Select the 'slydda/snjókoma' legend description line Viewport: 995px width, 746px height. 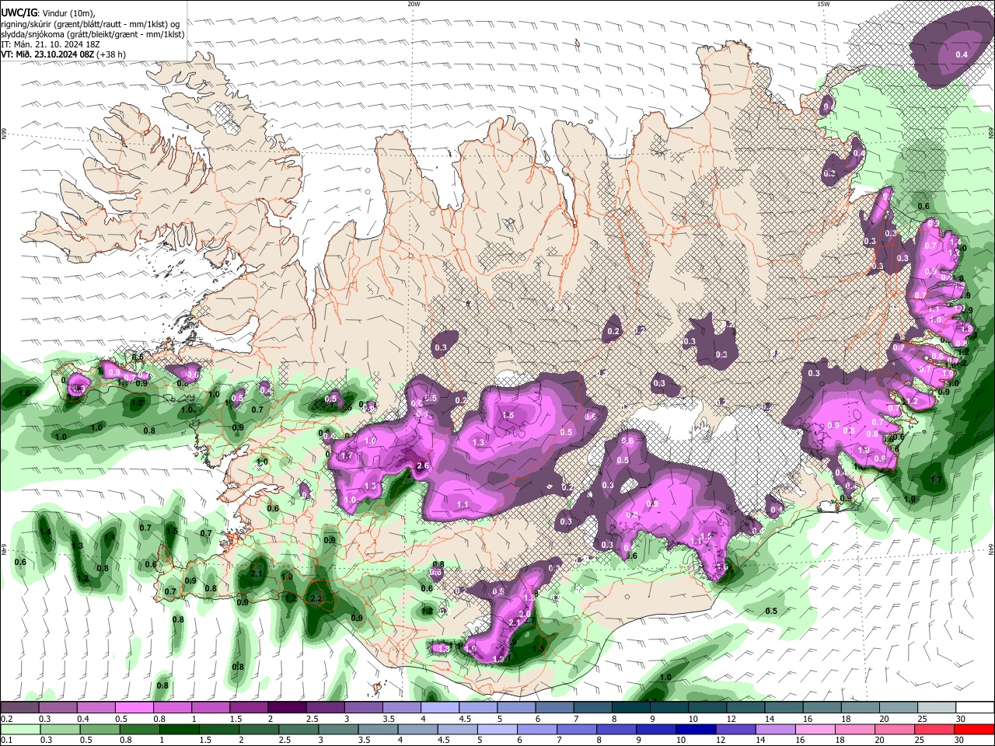pyautogui.click(x=93, y=34)
